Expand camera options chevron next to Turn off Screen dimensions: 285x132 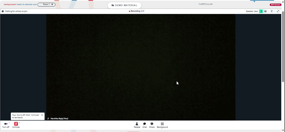click(9, 123)
